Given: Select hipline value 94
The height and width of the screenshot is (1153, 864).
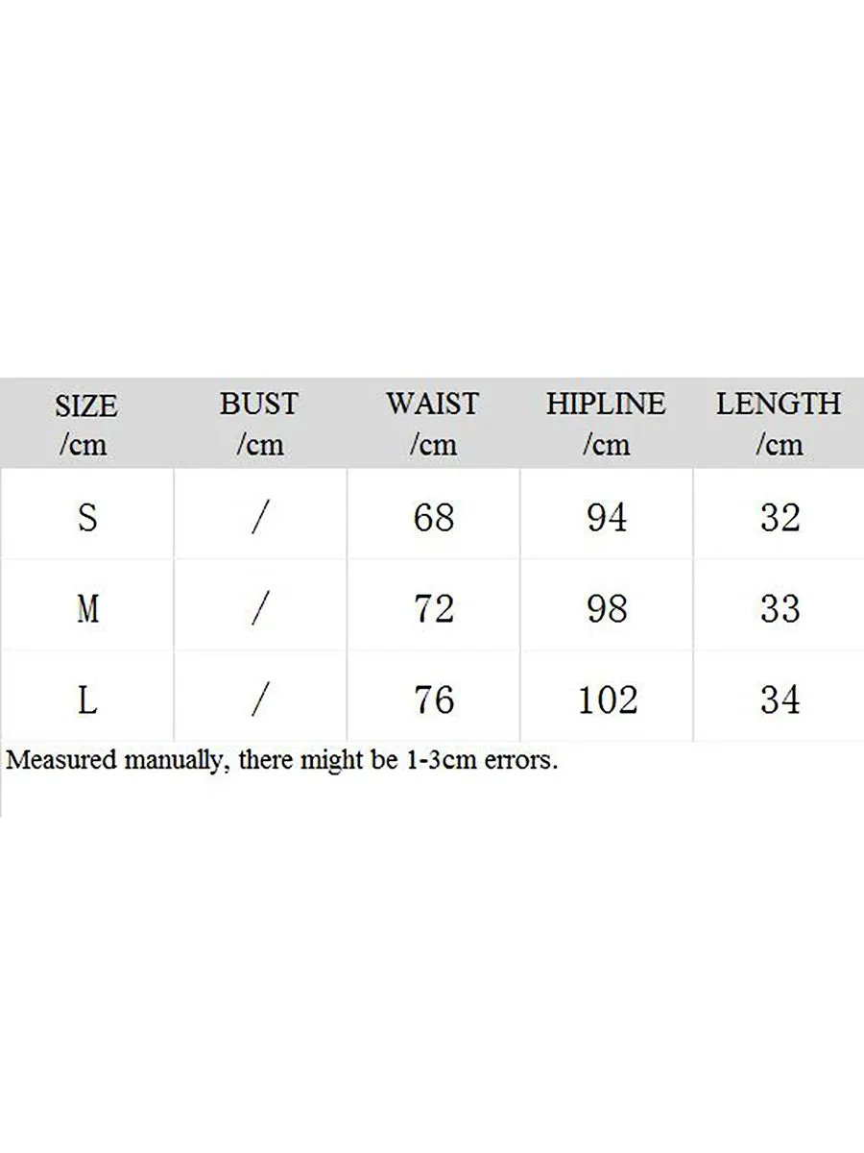Looking at the screenshot, I should tap(607, 518).
